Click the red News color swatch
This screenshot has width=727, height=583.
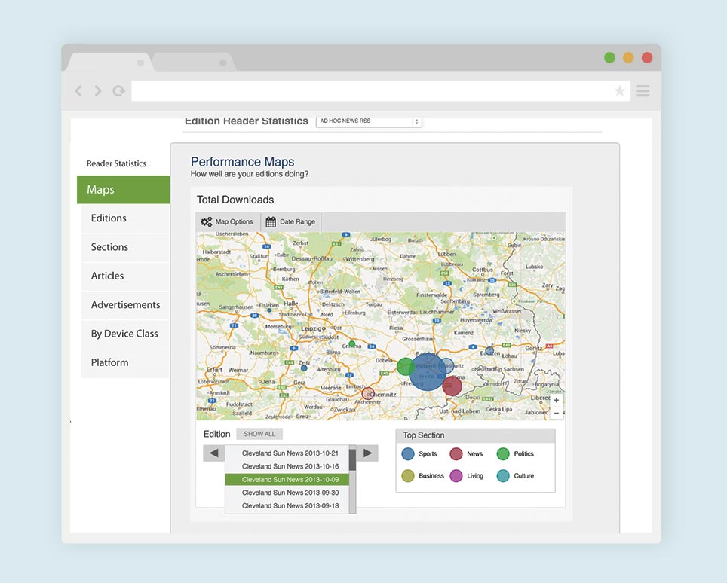(x=456, y=453)
